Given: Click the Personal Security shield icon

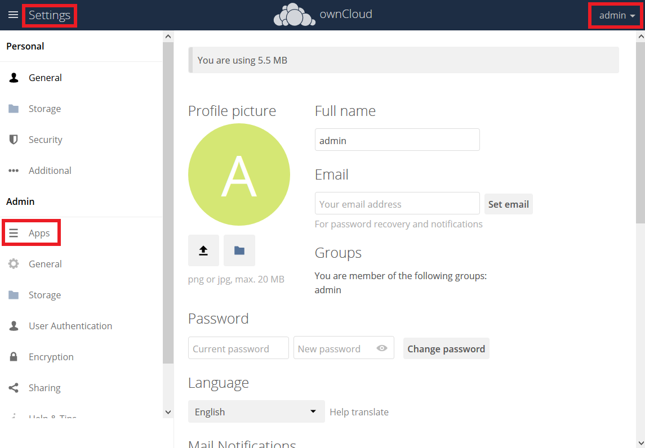Looking at the screenshot, I should [14, 140].
